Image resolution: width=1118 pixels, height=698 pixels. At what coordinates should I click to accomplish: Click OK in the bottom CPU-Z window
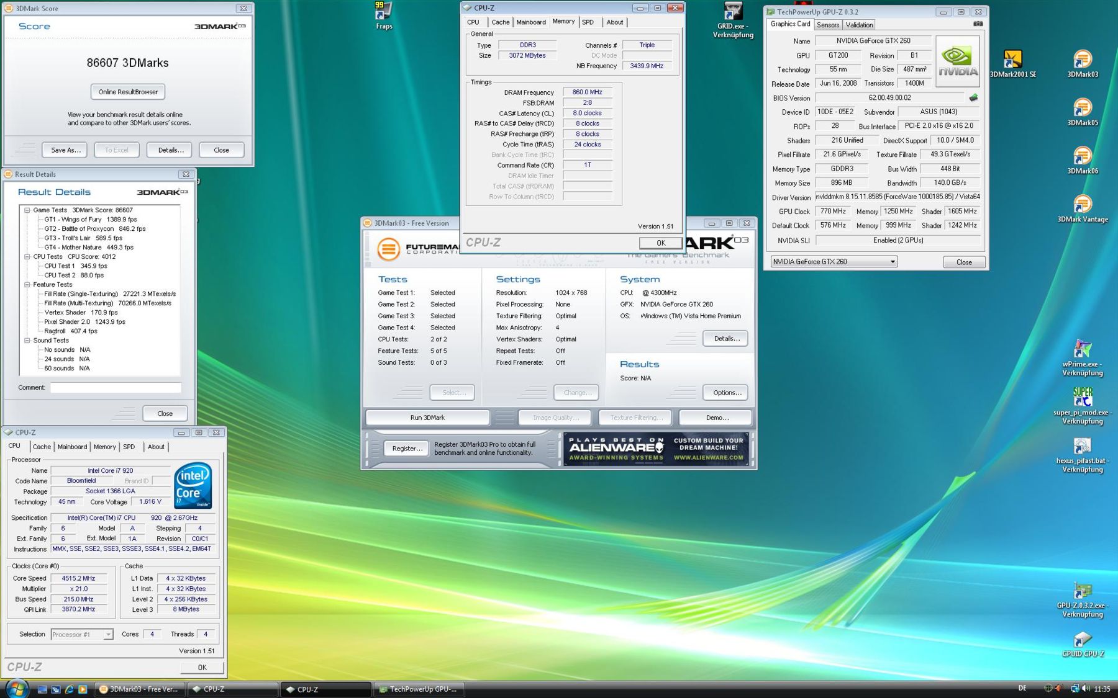coord(202,668)
